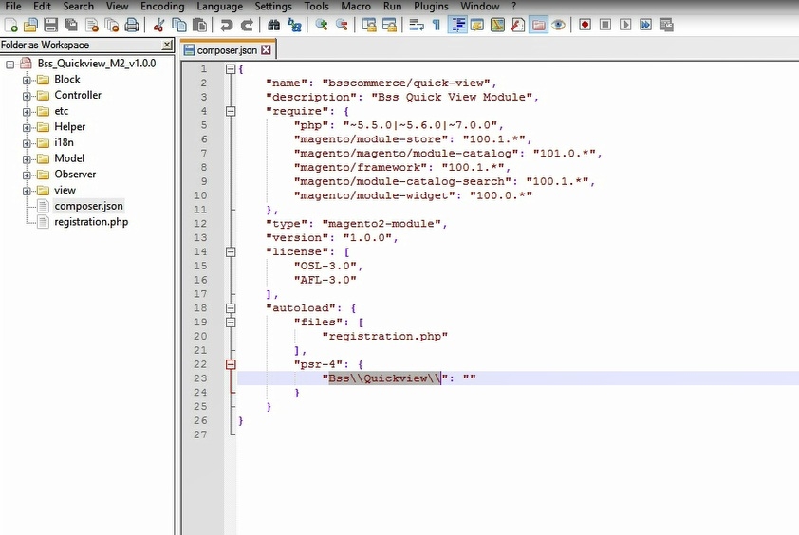Collapse the code fold at line 14 "license"
This screenshot has width=799, height=535.
(231, 251)
